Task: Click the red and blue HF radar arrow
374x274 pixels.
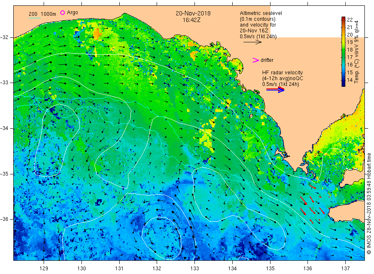Action: 275,90
